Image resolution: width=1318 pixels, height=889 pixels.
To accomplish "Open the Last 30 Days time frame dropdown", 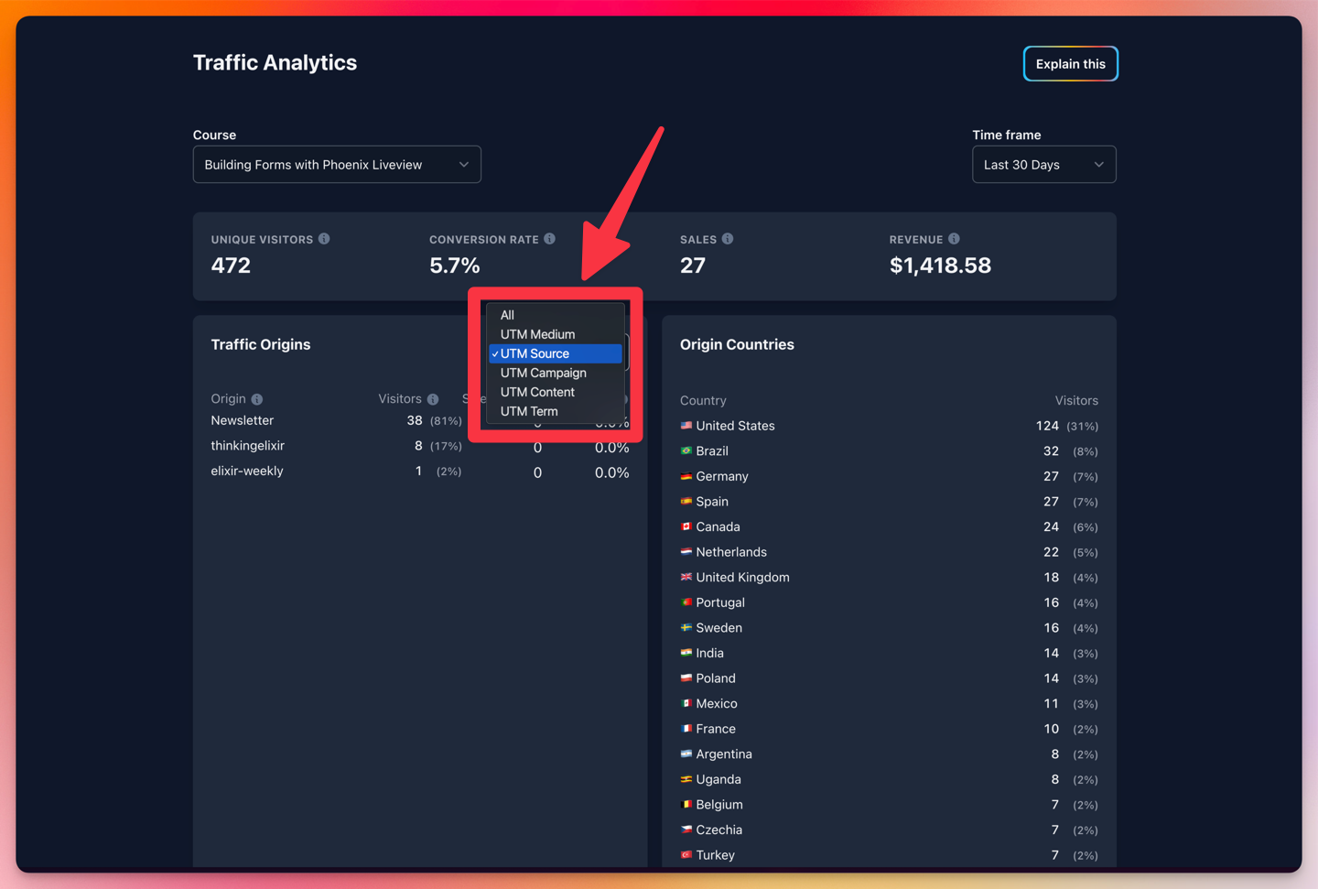I will 1043,164.
